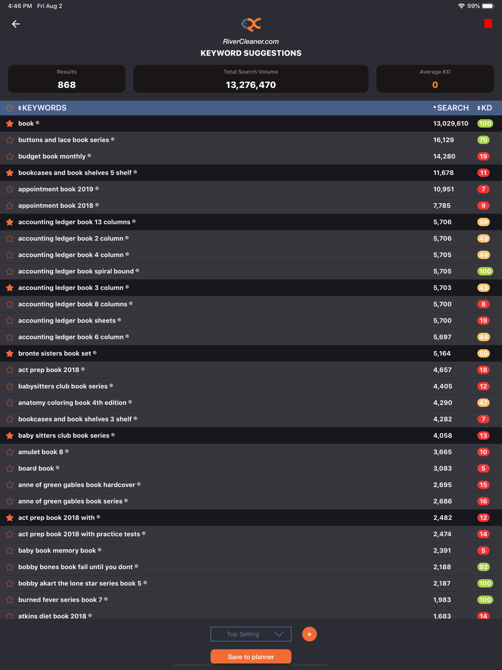Sort by the SEARCH column
This screenshot has height=670, width=502.
point(451,108)
